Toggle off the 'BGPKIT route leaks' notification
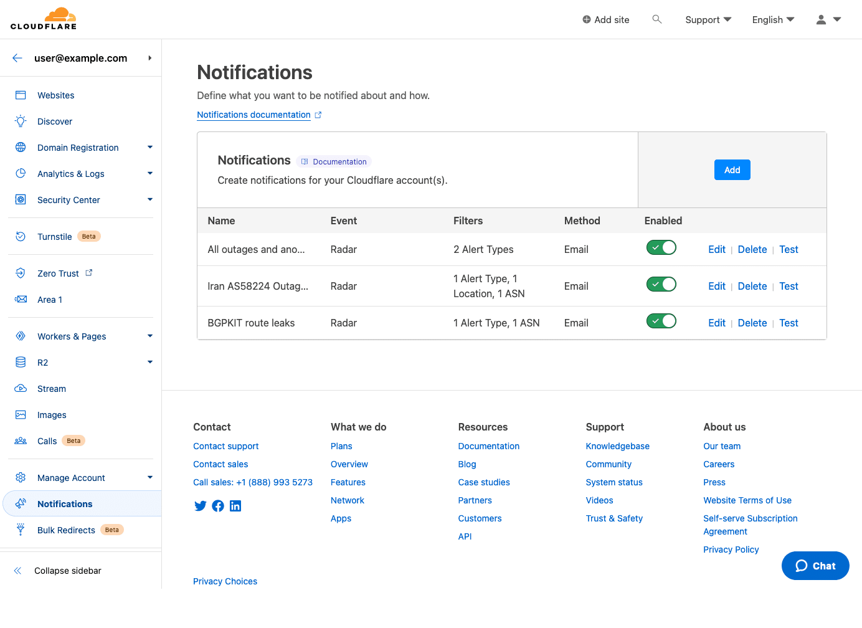Viewport: 862px width, 628px height. tap(661, 320)
